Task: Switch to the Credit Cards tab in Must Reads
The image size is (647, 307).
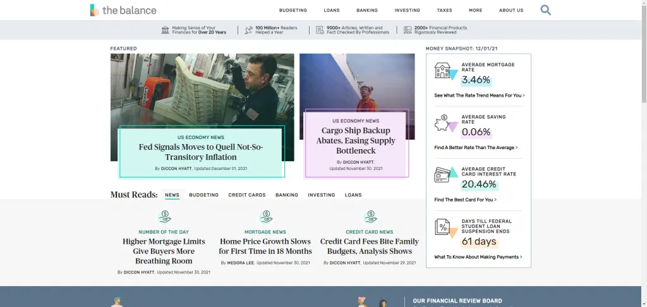Action: coord(247,195)
